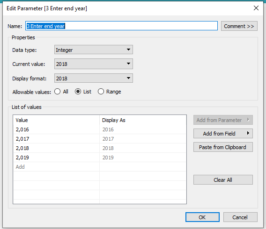Click the Add row to add value

click(56, 167)
